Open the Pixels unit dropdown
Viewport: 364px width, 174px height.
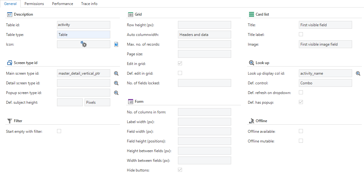click(x=97, y=102)
